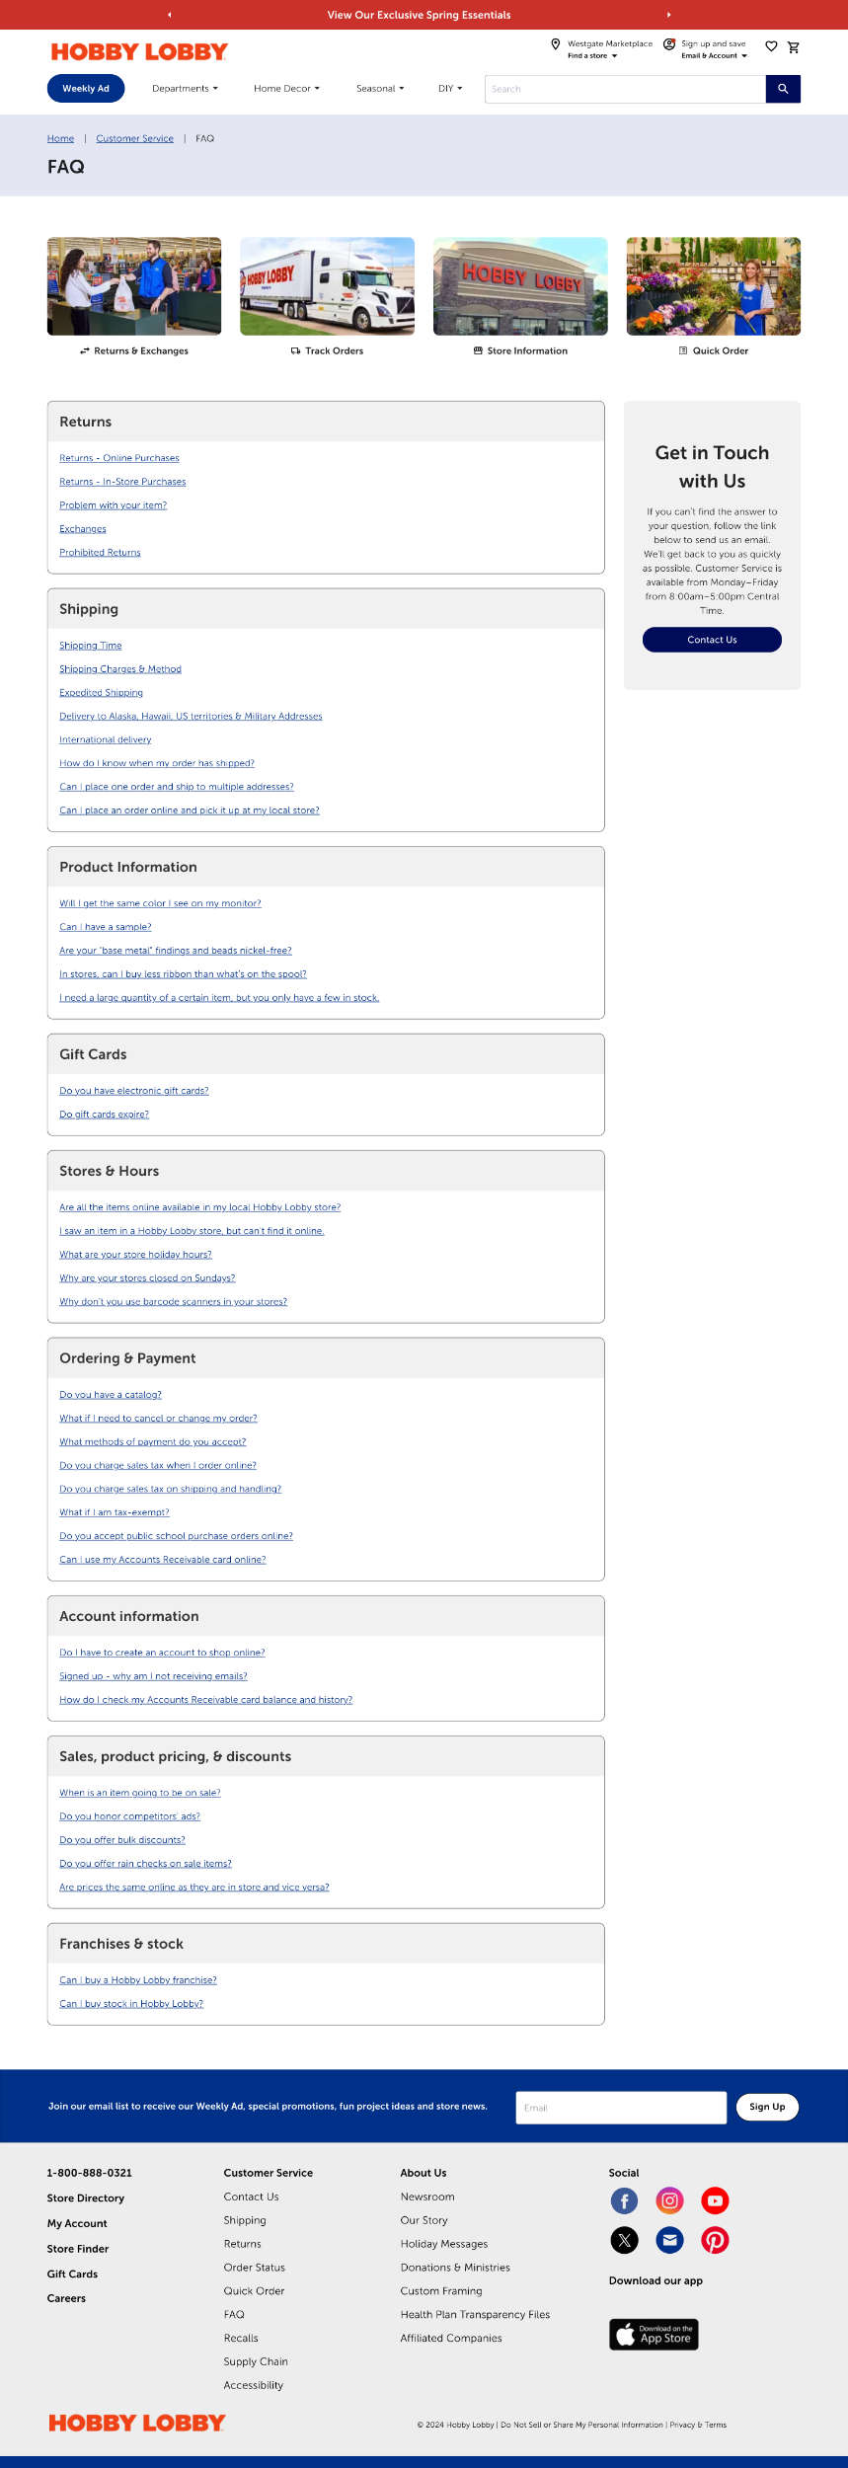
Task: Click the Track Orders truck thumbnail
Action: [x=327, y=286]
